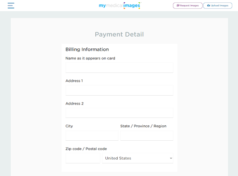Click the Address 2 label
Image resolution: width=238 pixels, height=176 pixels.
click(x=74, y=104)
